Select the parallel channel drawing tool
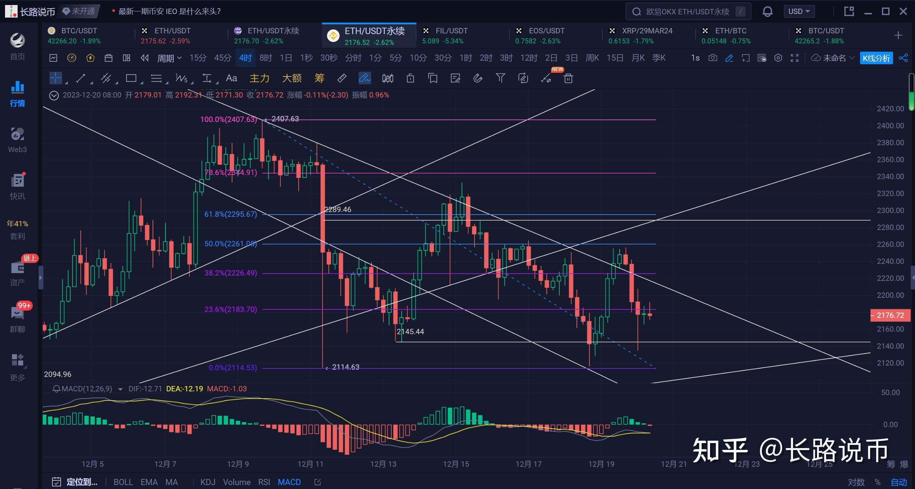This screenshot has height=489, width=915. coord(106,78)
